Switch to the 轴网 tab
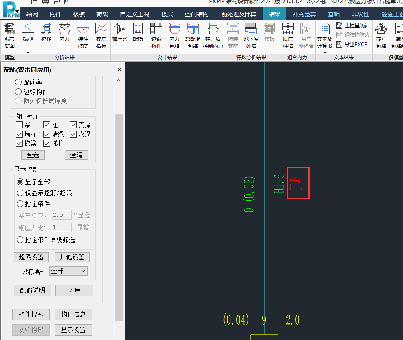This screenshot has height=340, width=403. (32, 14)
